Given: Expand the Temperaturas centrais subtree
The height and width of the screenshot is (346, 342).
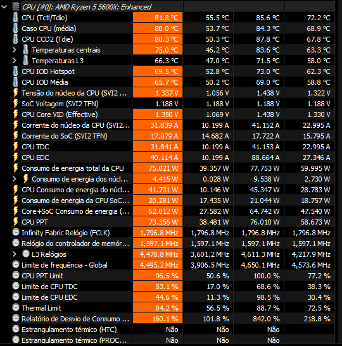Looking at the screenshot, I should (15, 50).
